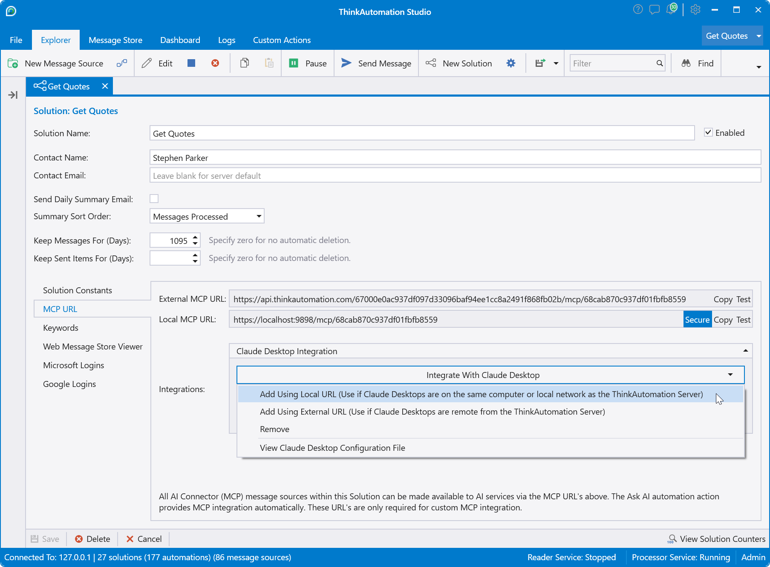Click the copy documents toolbar icon
Viewport: 770px width, 567px height.
245,63
